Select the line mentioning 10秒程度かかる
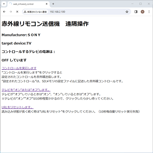The width and height of the screenshot is (153, 153). 58,99
